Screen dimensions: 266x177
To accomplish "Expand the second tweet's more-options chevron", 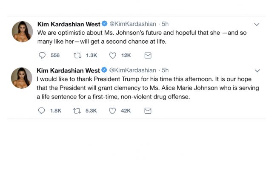I will 257,70.
